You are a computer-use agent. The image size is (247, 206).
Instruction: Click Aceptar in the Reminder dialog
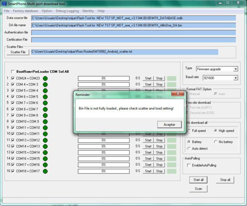[169, 125]
